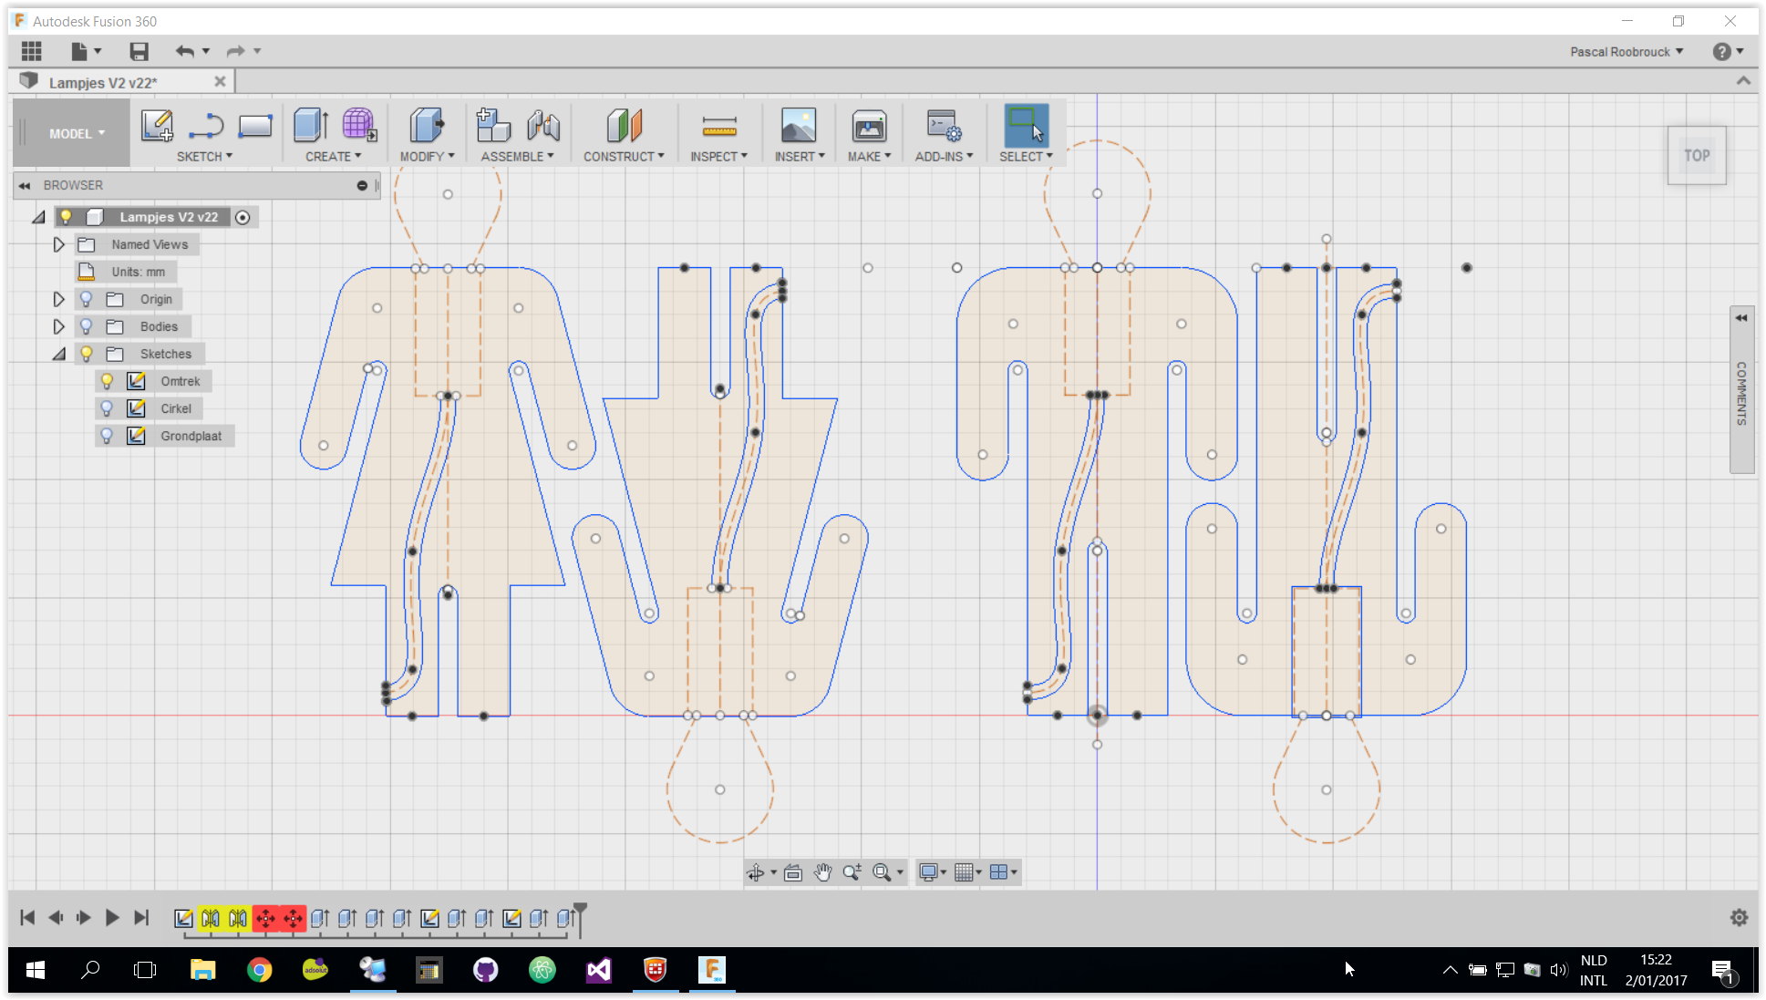
Task: Step timeline back one feature
Action: tap(56, 918)
